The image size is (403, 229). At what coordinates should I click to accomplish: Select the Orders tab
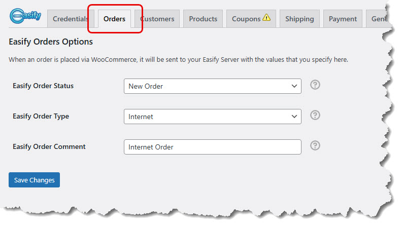[114, 19]
